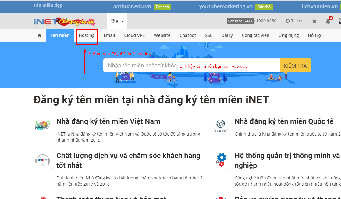Open Cộng tác viên menu item
This screenshot has width=341, height=199.
tap(256, 35)
